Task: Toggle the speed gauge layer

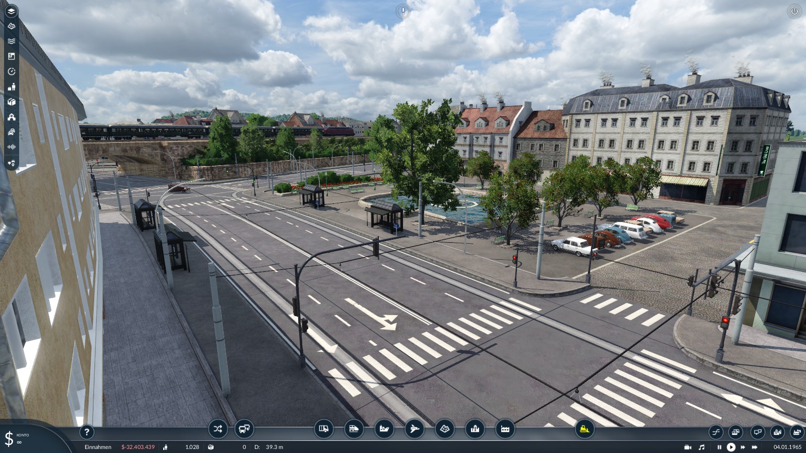Action: (11, 71)
